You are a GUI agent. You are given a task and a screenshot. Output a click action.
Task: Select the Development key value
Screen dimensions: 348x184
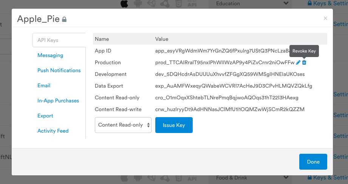[230, 74]
